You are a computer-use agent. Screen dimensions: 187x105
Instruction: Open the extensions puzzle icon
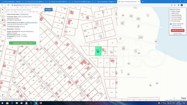(x=178, y=5)
